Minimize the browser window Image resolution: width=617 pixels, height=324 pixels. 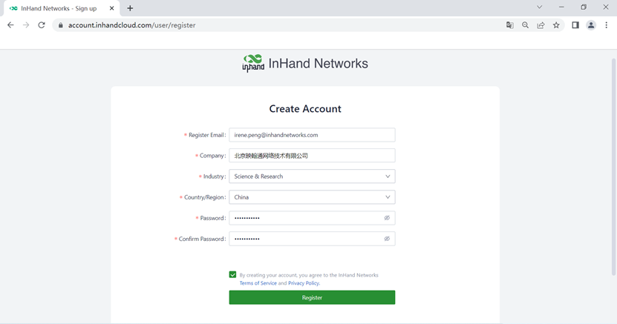[561, 7]
